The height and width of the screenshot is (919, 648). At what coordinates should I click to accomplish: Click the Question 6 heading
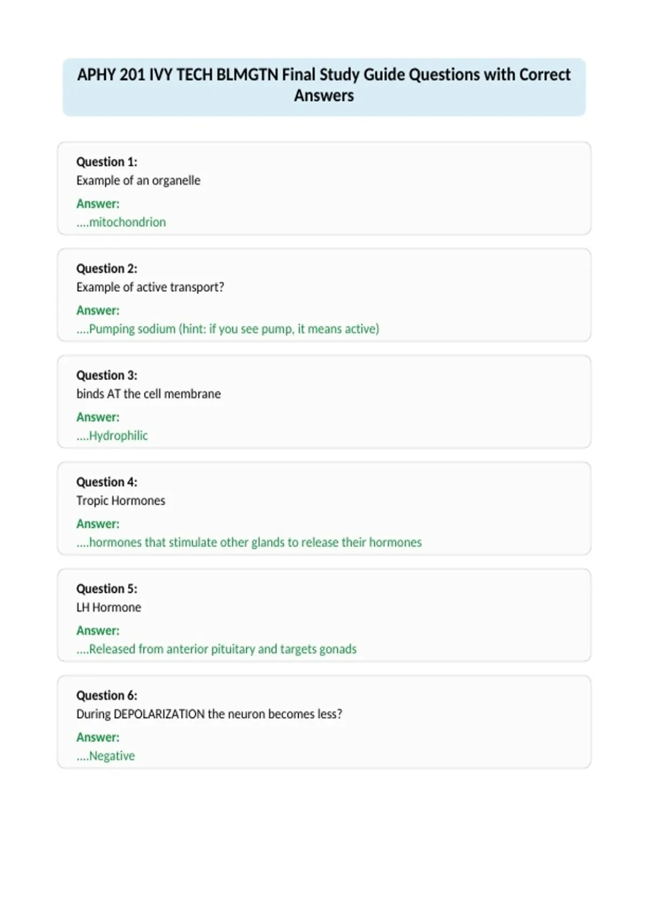(x=107, y=695)
